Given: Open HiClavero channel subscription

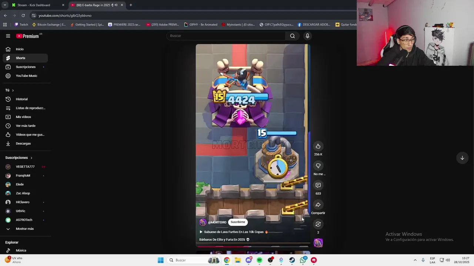Looking at the screenshot, I should tap(25, 202).
